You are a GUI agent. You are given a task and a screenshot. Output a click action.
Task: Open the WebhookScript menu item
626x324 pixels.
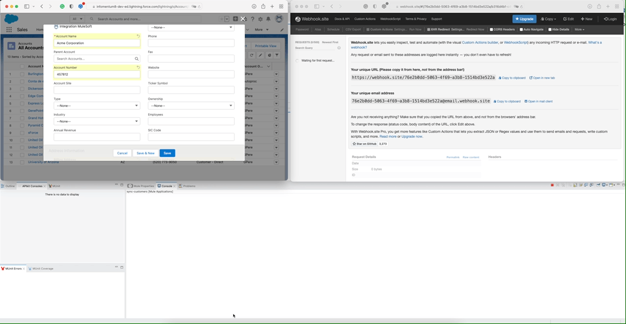(390, 19)
